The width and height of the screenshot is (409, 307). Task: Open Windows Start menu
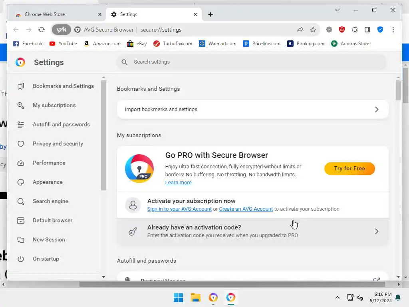pos(178,297)
